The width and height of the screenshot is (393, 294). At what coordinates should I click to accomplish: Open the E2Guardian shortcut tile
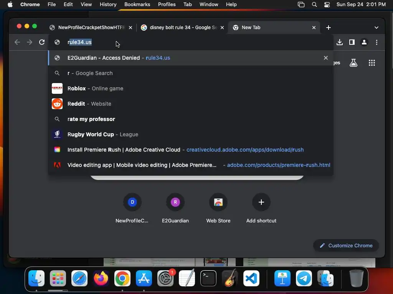coord(175,208)
